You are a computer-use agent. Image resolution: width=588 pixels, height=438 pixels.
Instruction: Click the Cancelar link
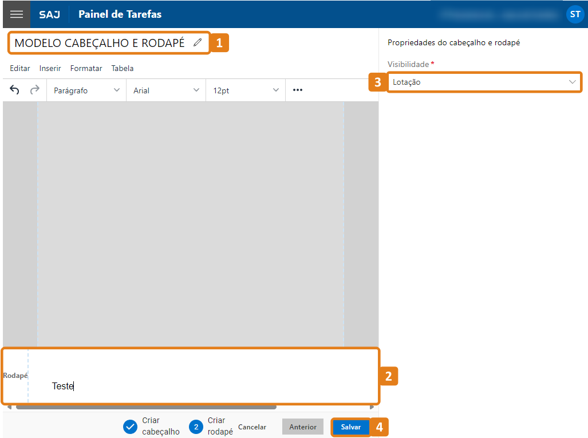tap(252, 427)
